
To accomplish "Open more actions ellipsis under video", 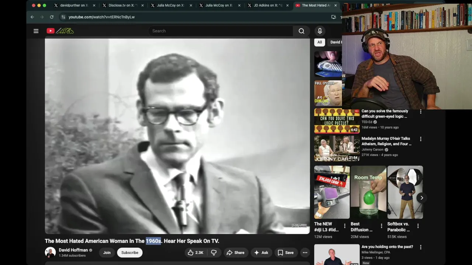I will [x=305, y=252].
